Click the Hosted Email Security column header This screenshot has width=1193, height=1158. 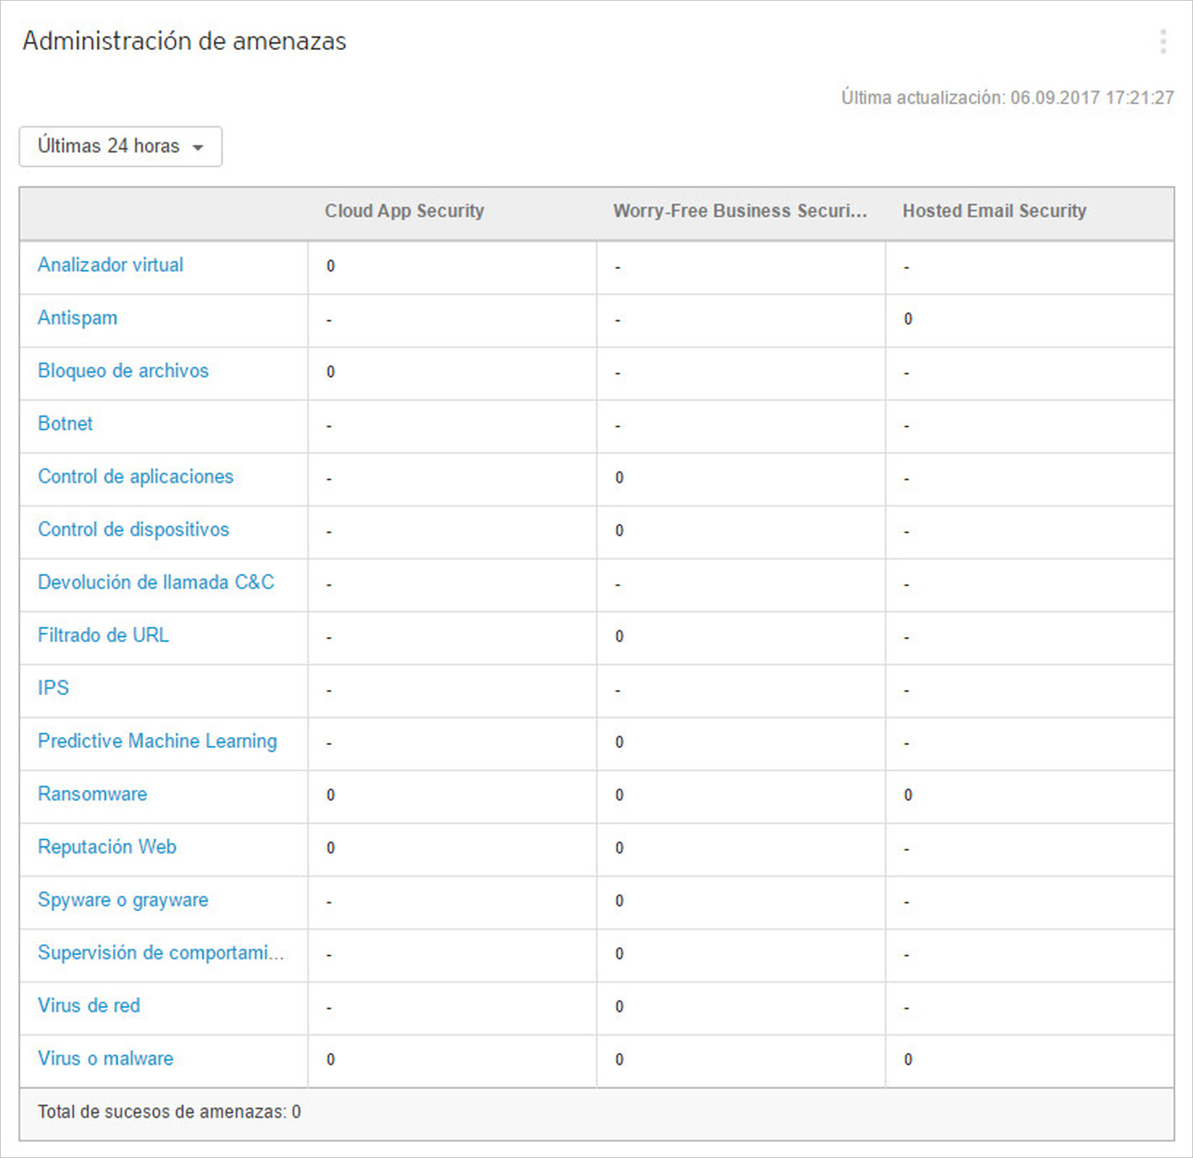tap(994, 211)
